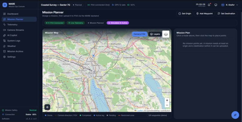Click the display monitor icon in header
242x122 pixels.
(216, 5)
